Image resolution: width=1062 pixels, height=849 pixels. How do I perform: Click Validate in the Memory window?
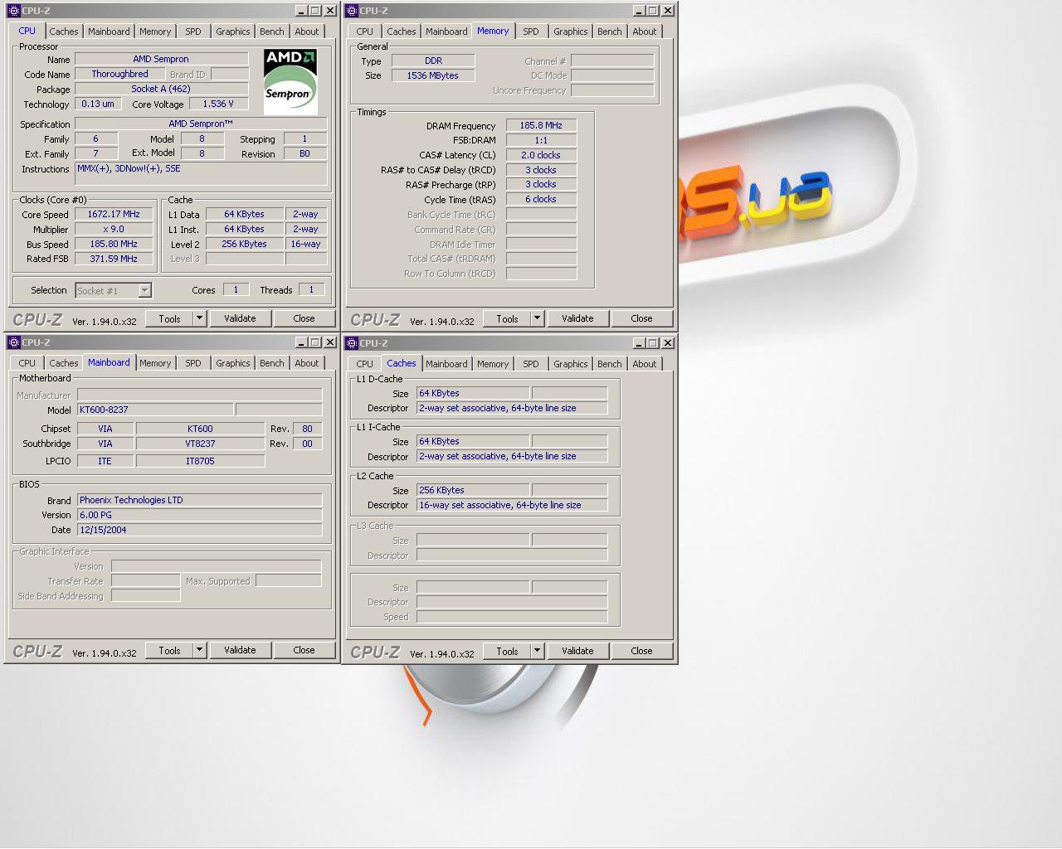click(x=577, y=318)
